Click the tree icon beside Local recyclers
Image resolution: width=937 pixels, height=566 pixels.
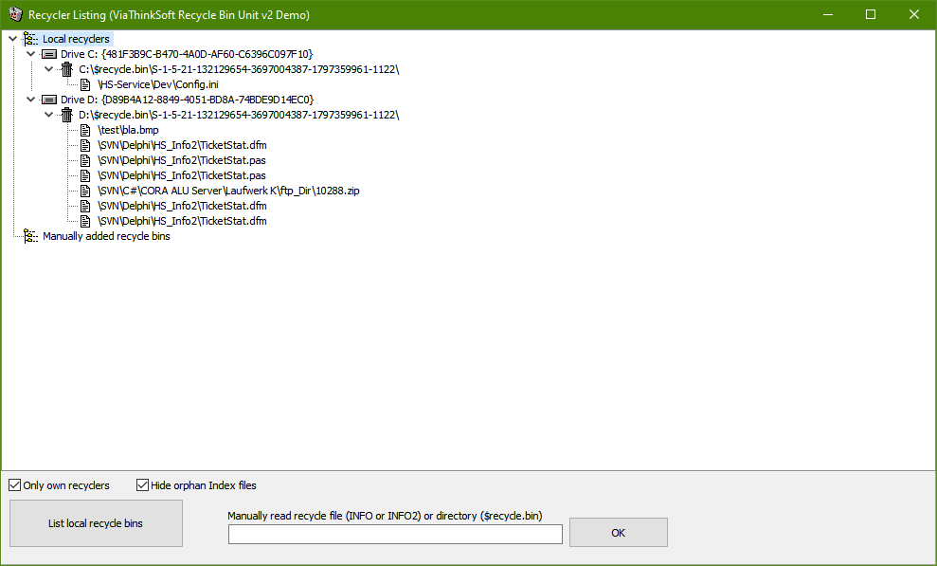click(30, 39)
